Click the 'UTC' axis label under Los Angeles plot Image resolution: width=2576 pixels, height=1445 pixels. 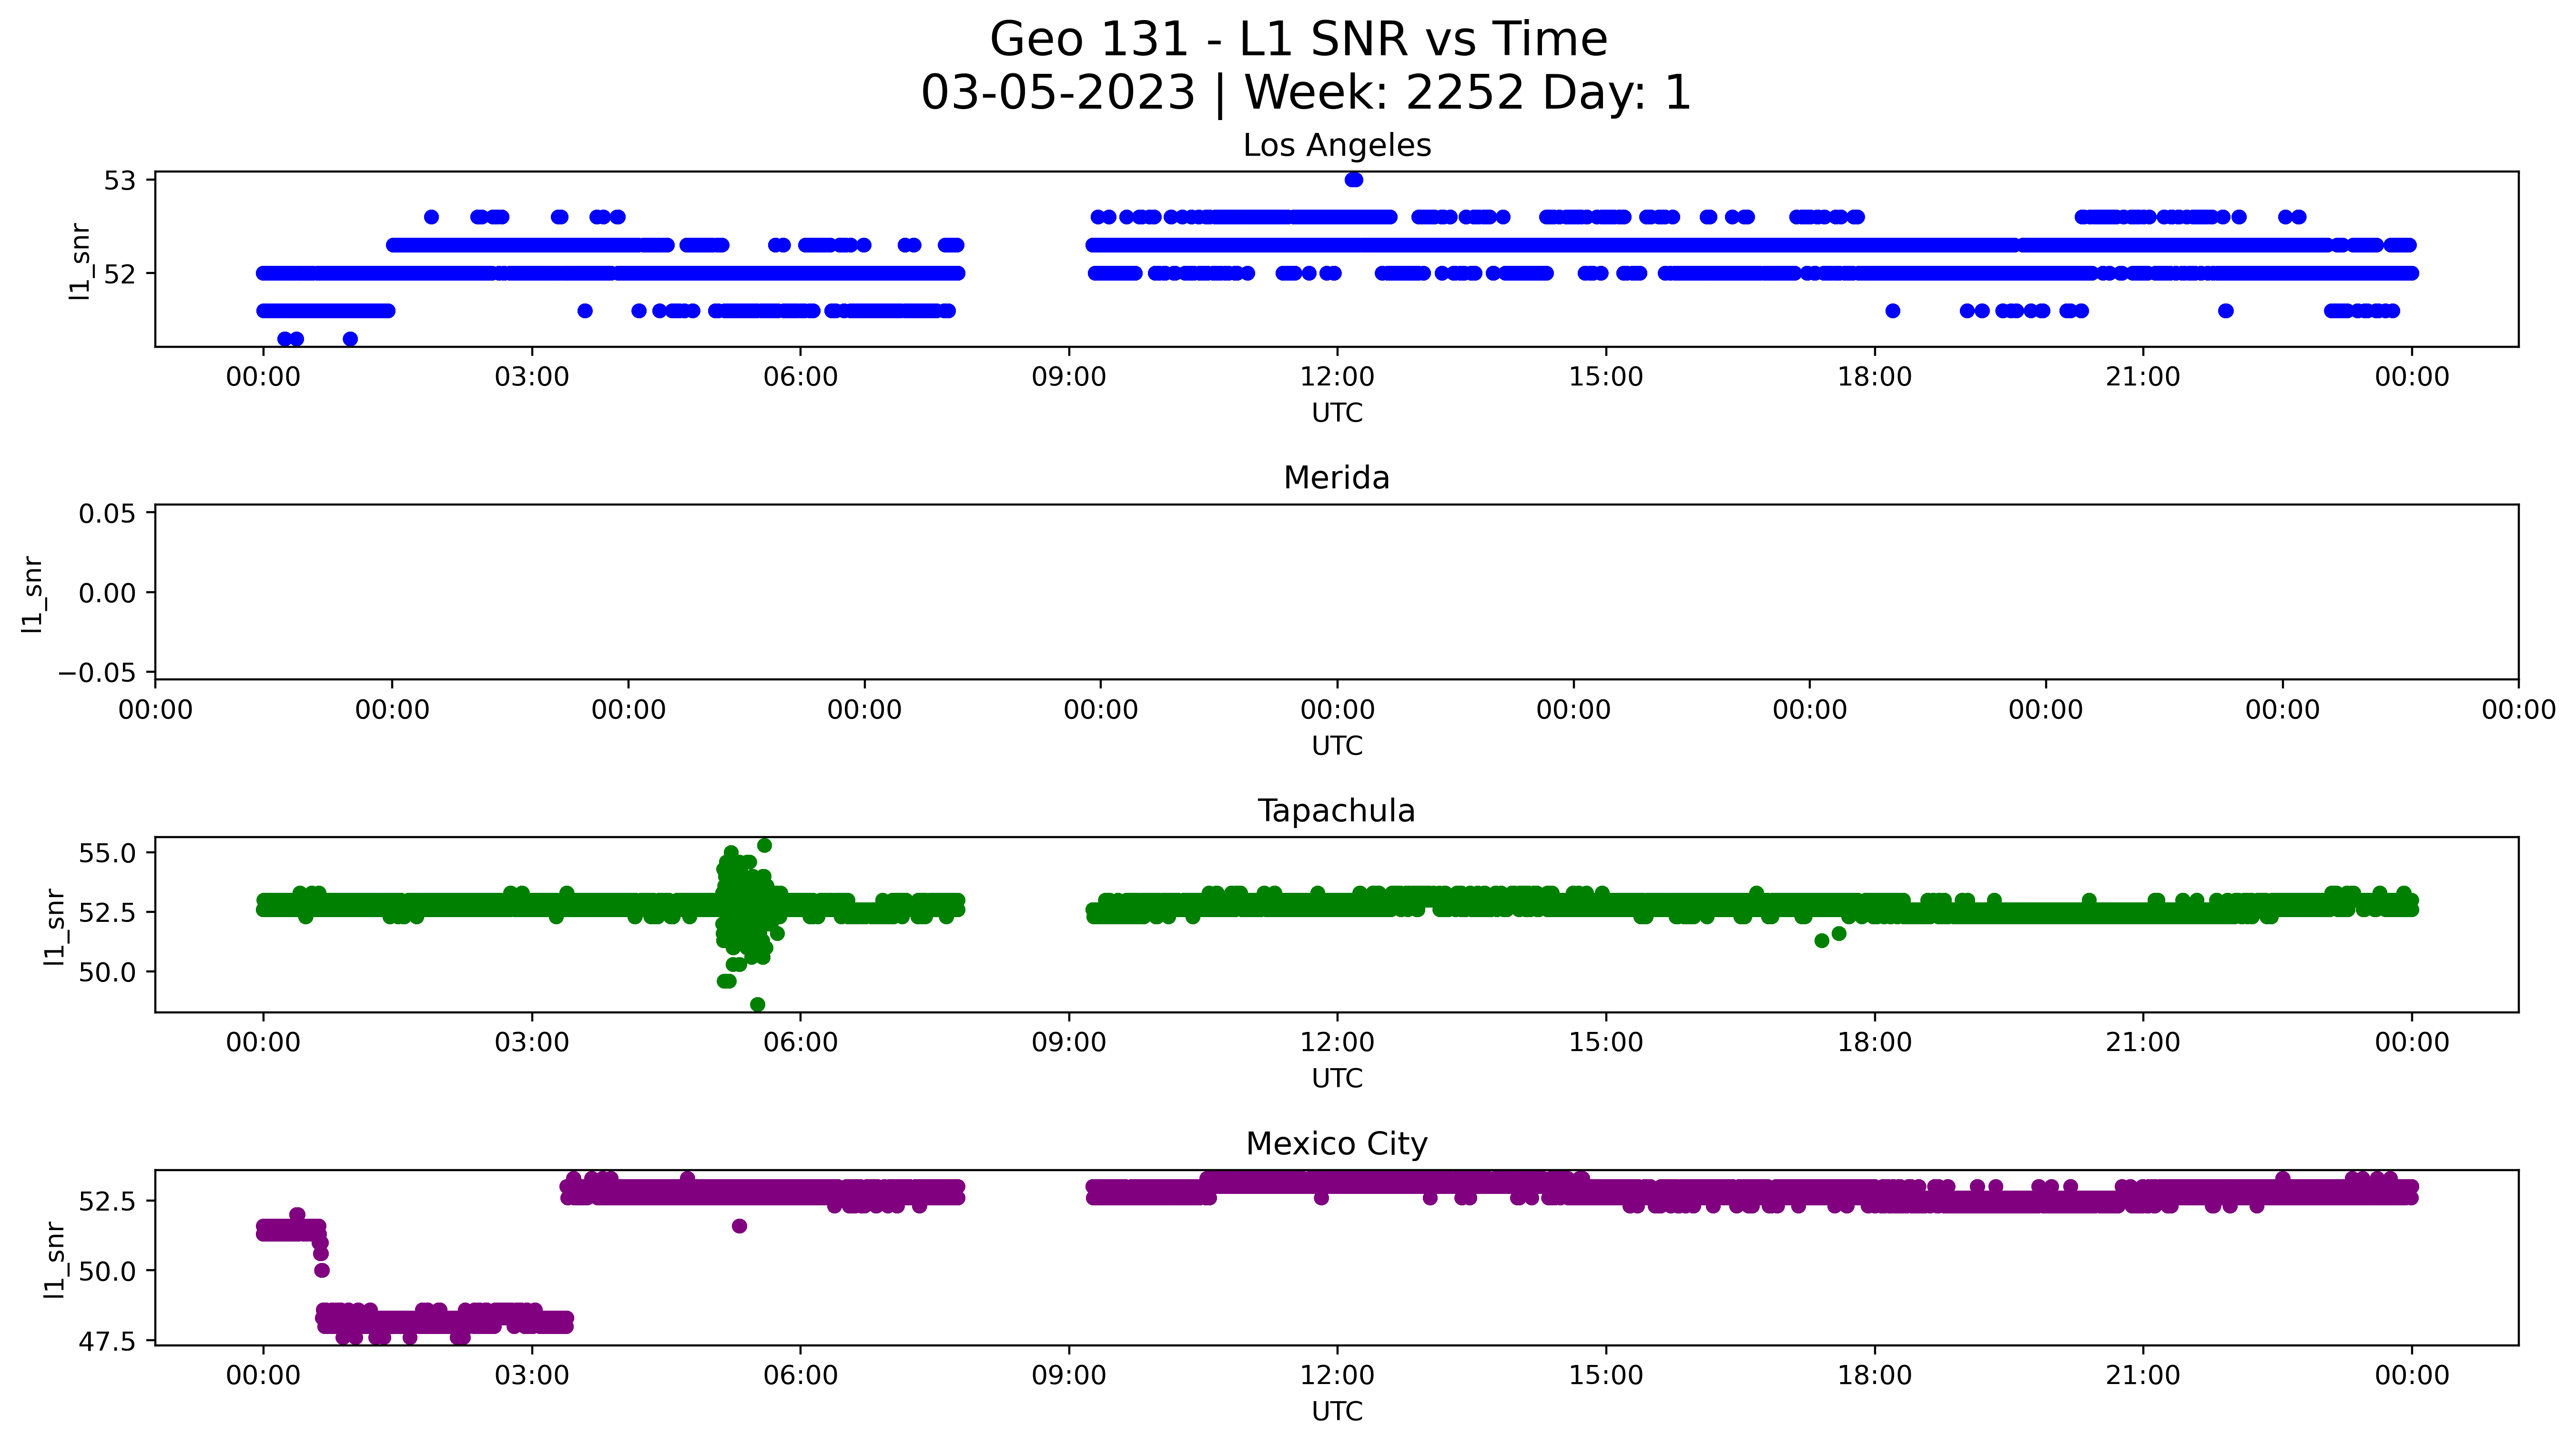pyautogui.click(x=1337, y=413)
